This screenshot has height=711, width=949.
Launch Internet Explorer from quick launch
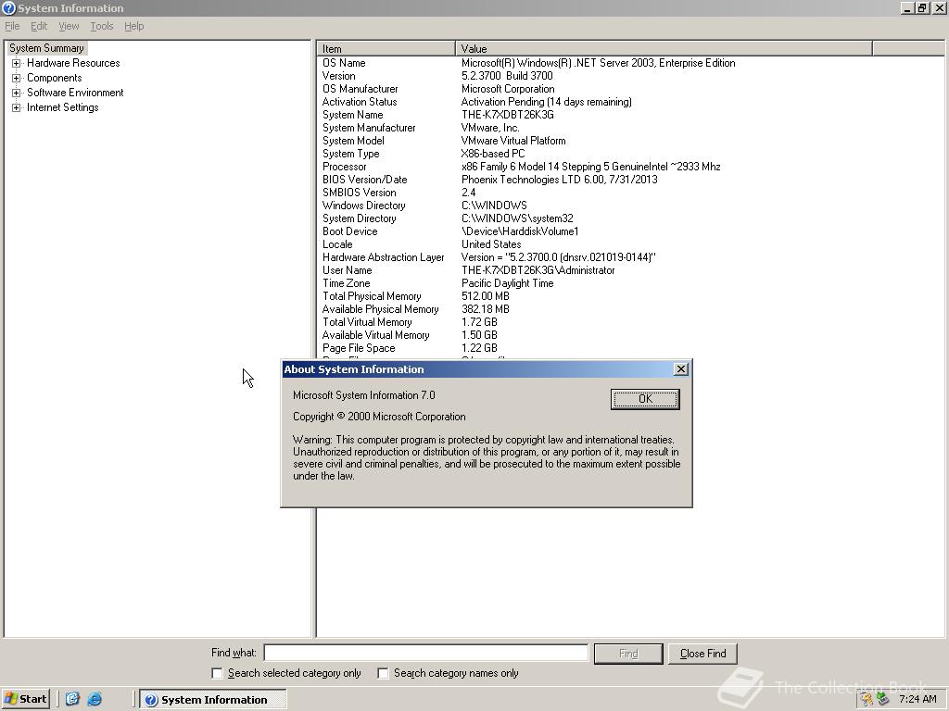[x=95, y=699]
